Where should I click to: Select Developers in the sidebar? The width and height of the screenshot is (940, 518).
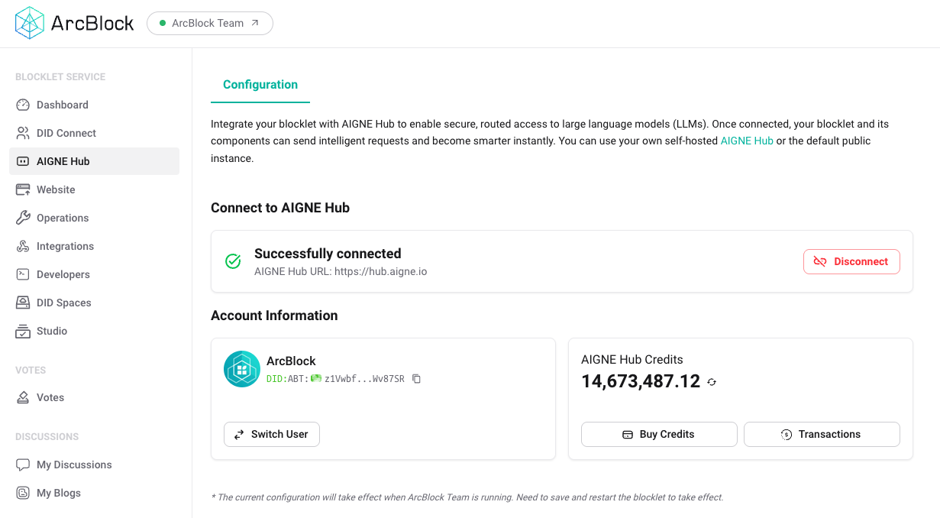click(63, 274)
